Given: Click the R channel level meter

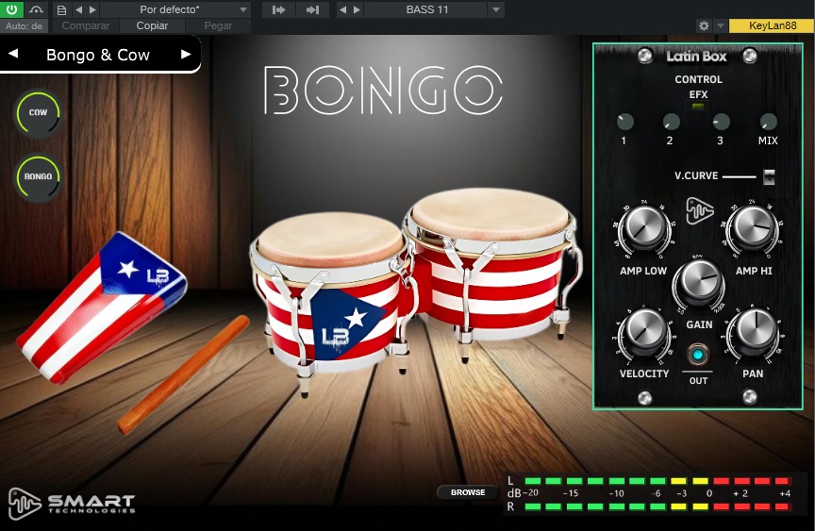Looking at the screenshot, I should click(658, 506).
